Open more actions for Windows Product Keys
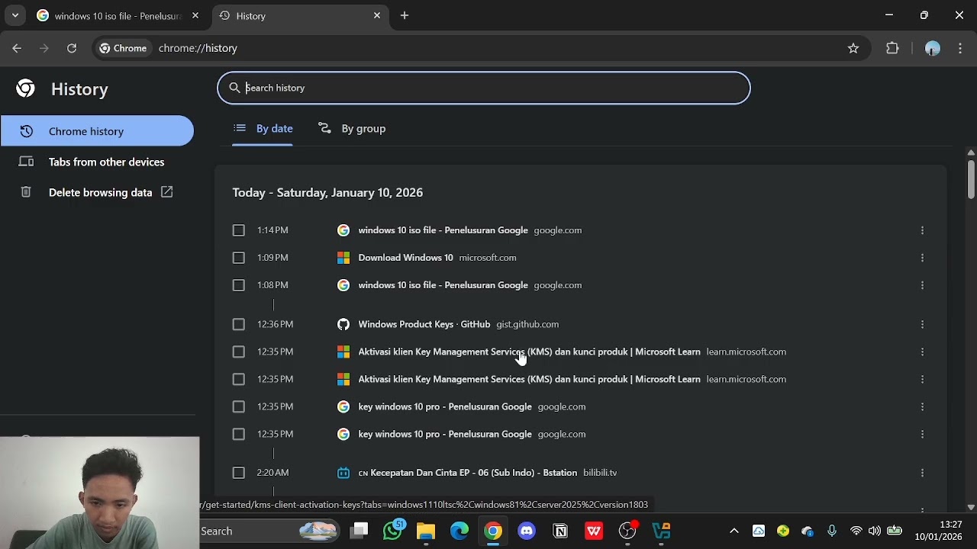This screenshot has height=549, width=977. 922,324
